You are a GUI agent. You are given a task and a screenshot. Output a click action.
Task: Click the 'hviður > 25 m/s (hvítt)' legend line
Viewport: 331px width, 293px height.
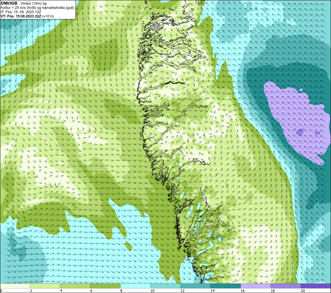coord(18,8)
